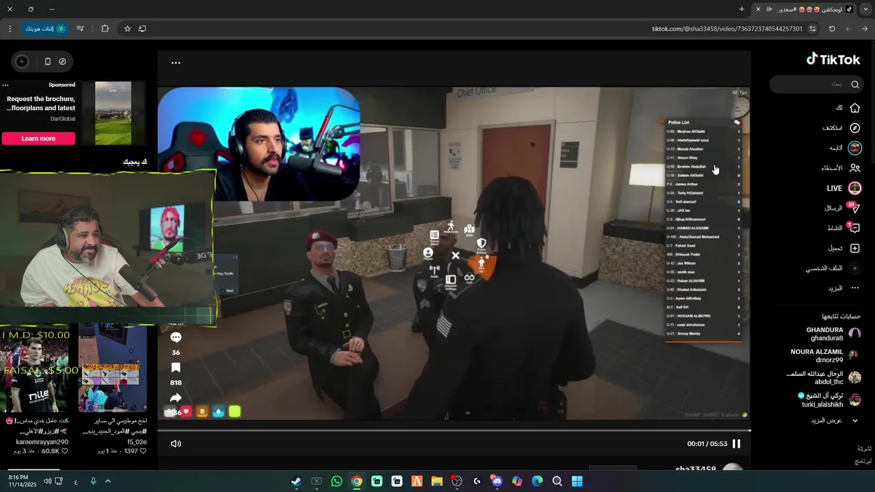
Task: Open a new browser tab
Action: tap(742, 10)
